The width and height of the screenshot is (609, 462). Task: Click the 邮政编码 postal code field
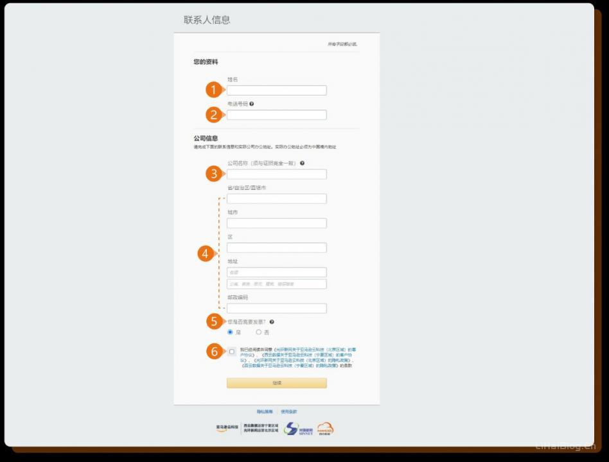pos(276,308)
